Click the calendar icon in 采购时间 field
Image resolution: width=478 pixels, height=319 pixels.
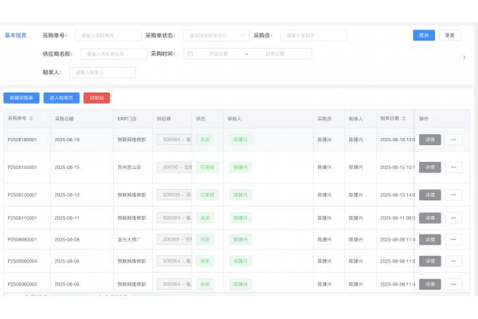pyautogui.click(x=191, y=53)
